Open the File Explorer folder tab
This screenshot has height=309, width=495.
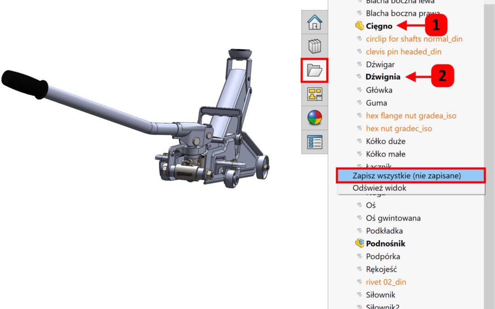[x=314, y=70]
